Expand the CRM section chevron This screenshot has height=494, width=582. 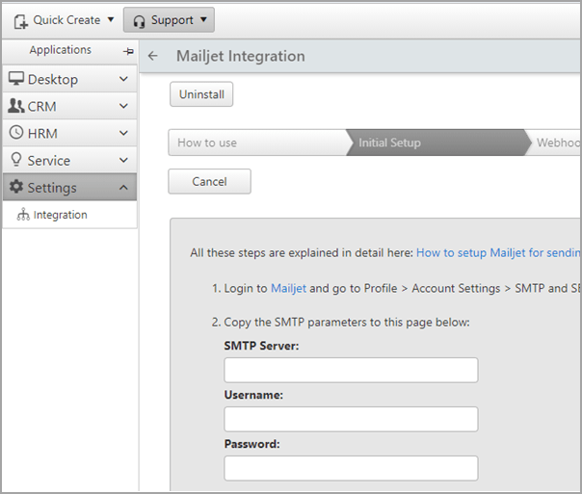pyautogui.click(x=123, y=106)
